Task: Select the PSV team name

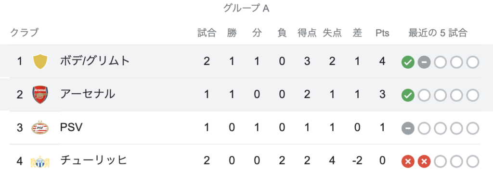Action: (x=71, y=127)
